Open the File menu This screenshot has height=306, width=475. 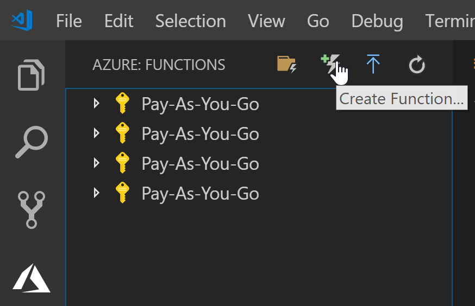[x=69, y=21]
